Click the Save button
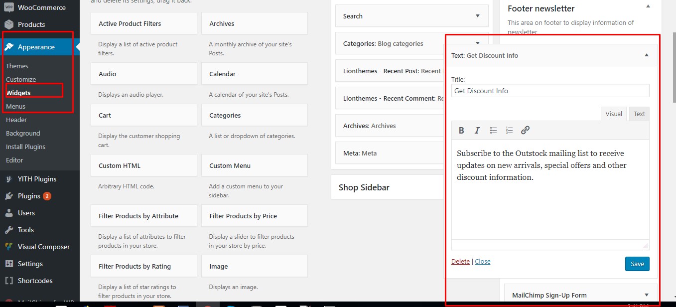 (637, 264)
